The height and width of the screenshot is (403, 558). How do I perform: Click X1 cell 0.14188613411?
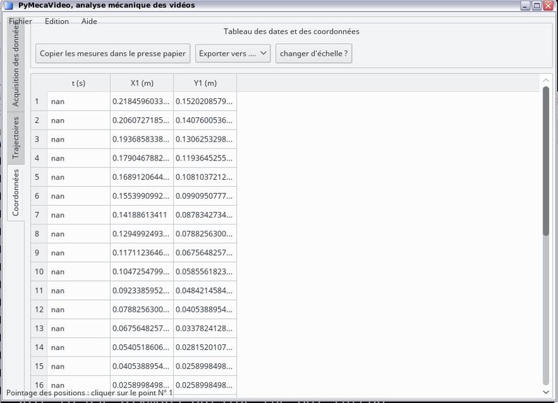point(142,215)
